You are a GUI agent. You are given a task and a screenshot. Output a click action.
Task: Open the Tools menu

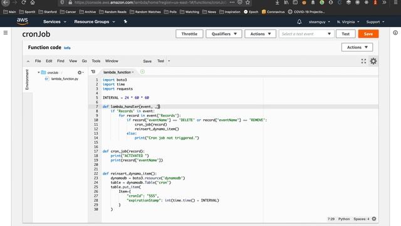pyautogui.click(x=96, y=61)
